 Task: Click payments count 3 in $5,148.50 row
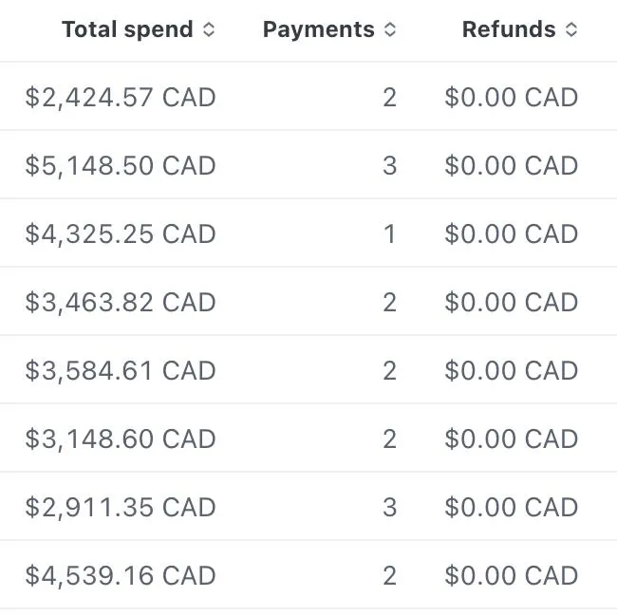[x=389, y=165]
